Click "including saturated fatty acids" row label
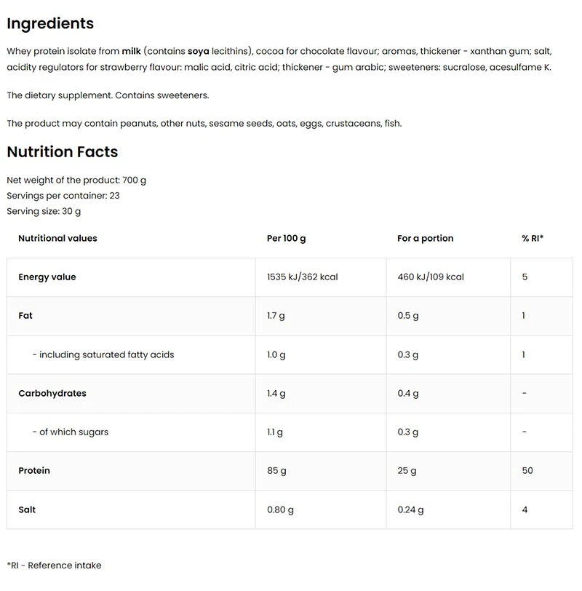Image resolution: width=582 pixels, height=591 pixels. click(106, 354)
